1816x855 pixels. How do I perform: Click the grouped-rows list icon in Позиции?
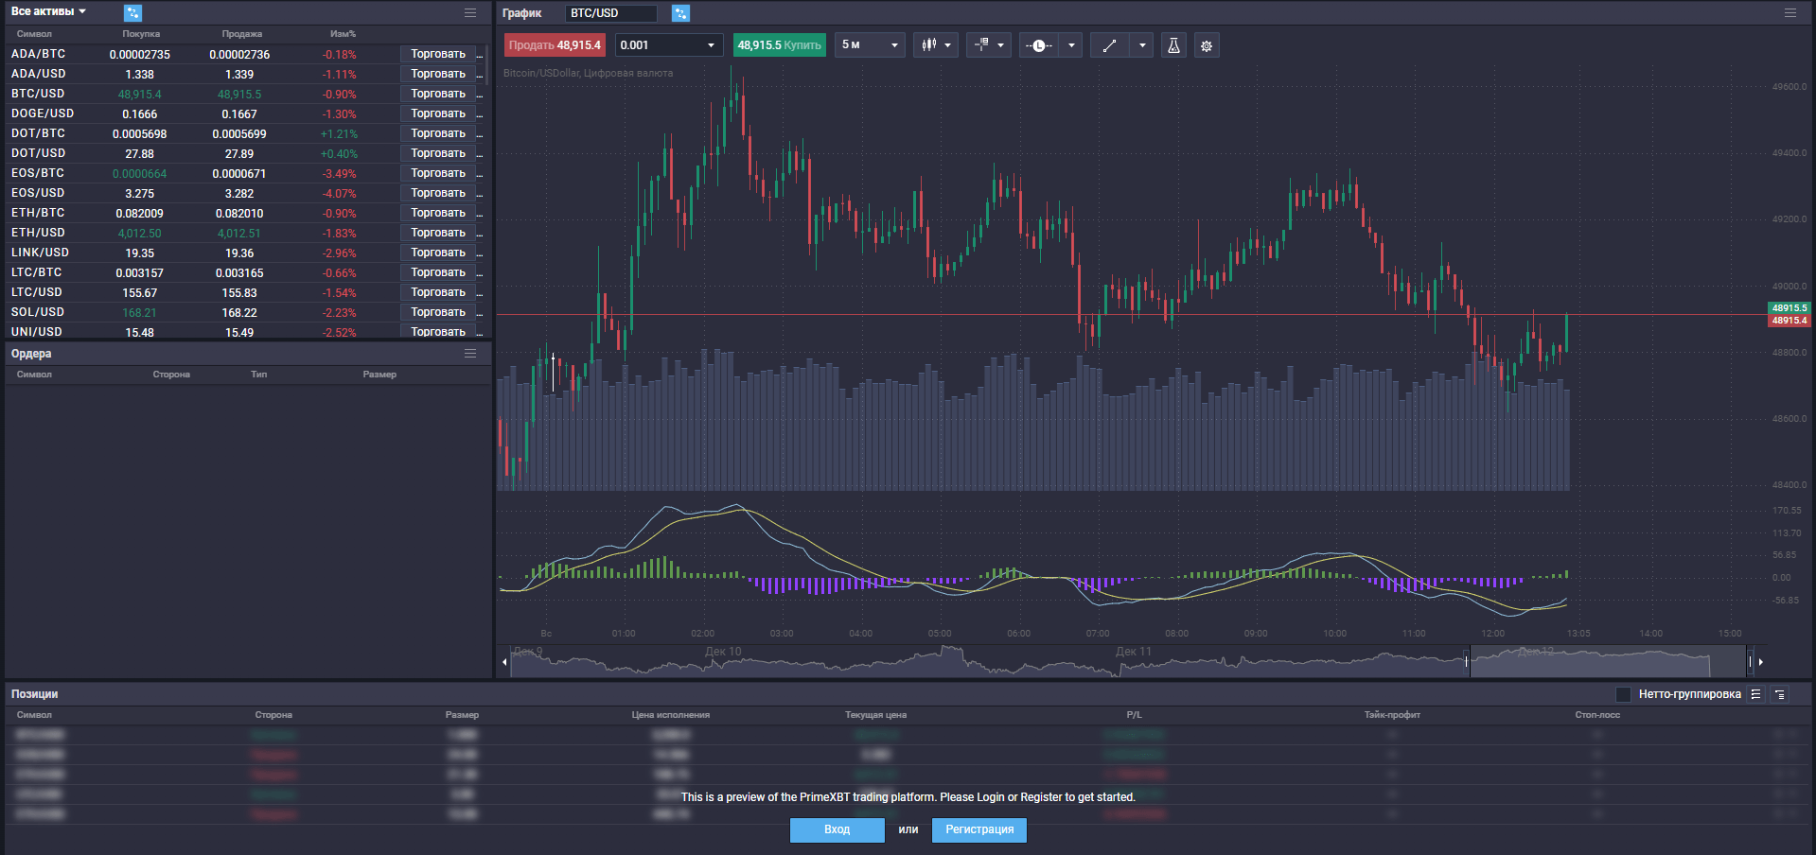coord(1755,694)
